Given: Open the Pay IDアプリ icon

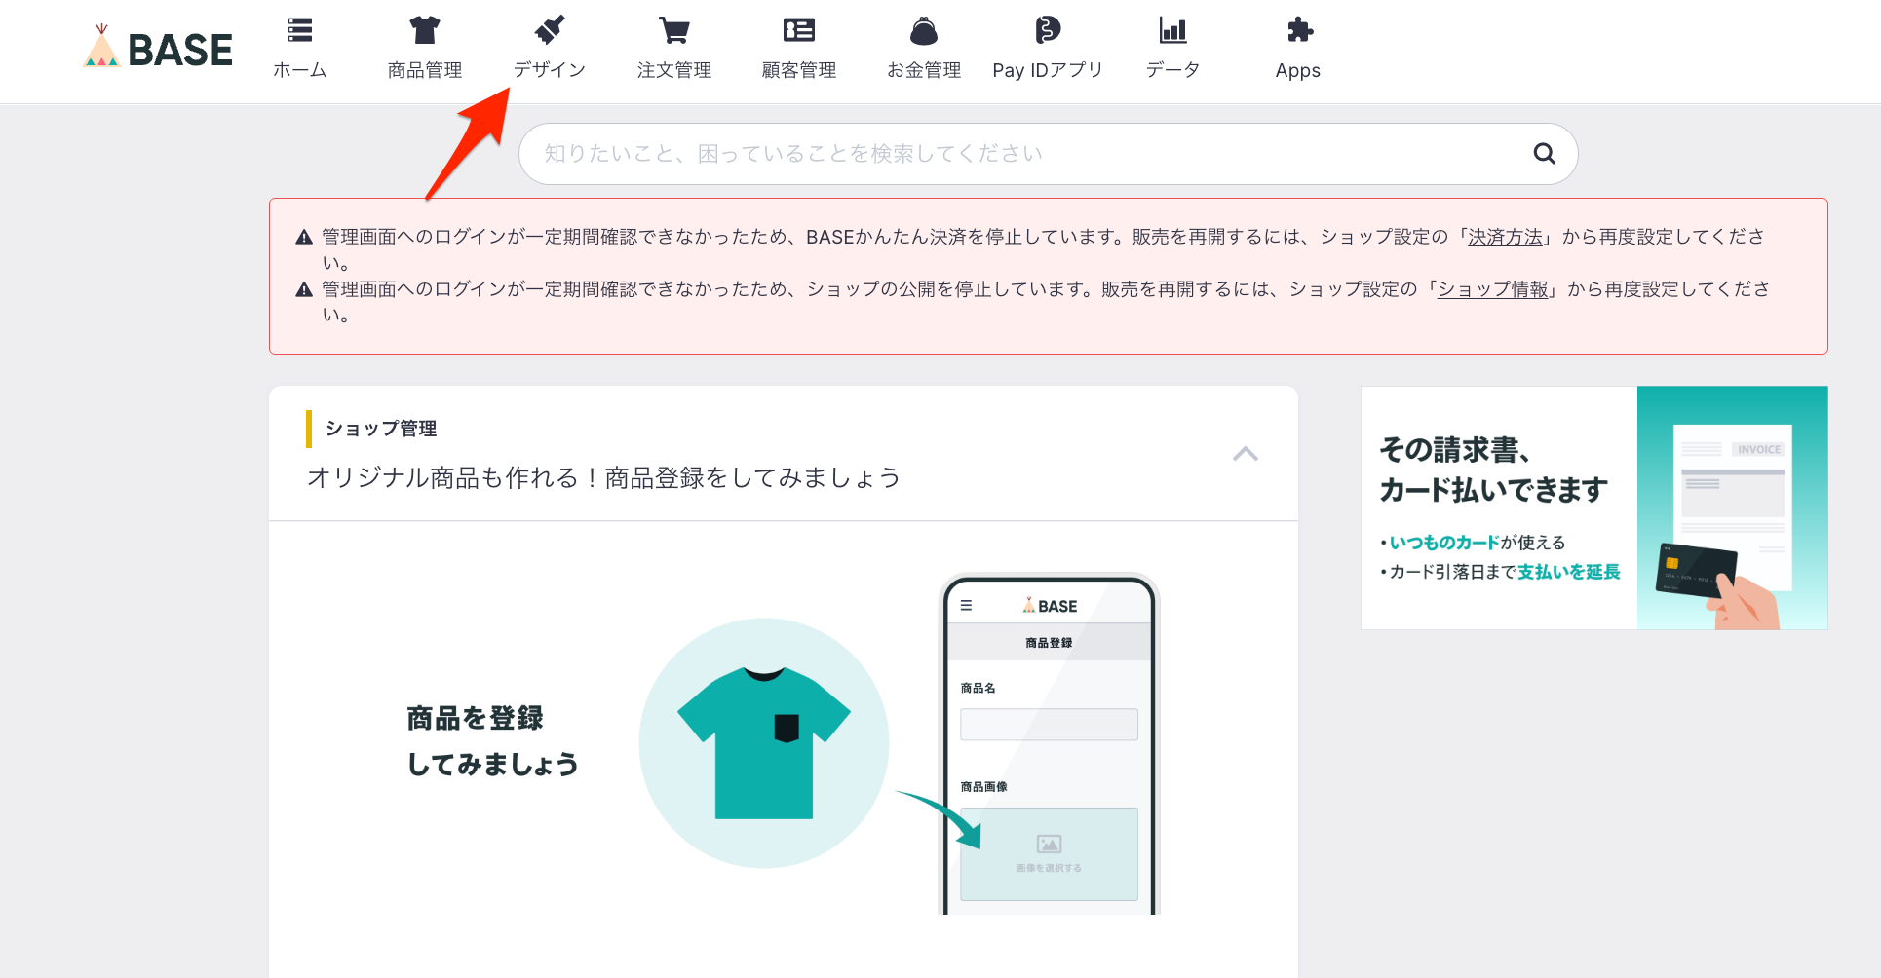Looking at the screenshot, I should [x=1048, y=30].
